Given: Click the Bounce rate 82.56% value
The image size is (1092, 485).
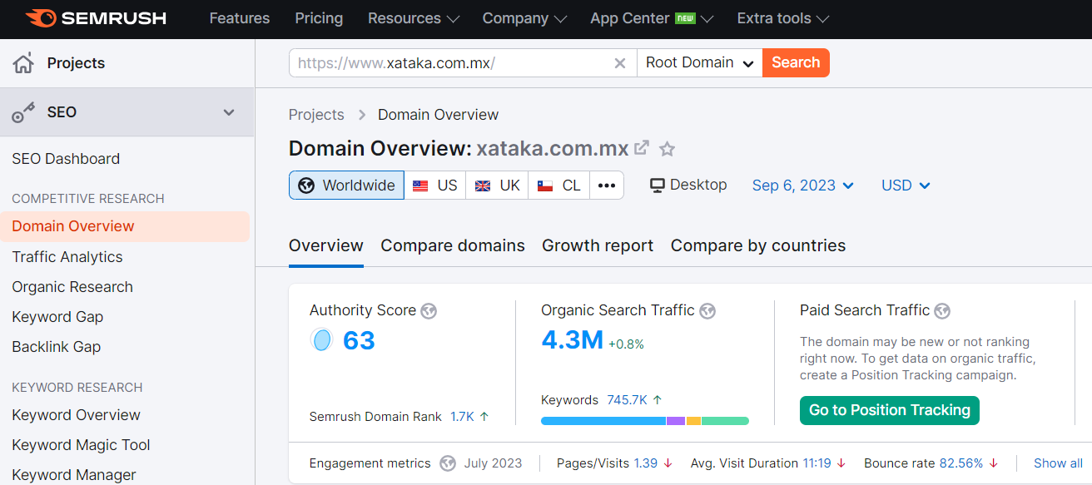Looking at the screenshot, I should pos(961,463).
